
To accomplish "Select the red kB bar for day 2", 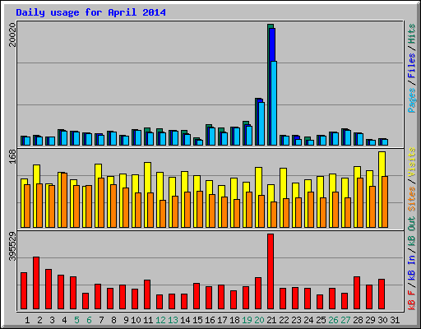I will point(36,283).
